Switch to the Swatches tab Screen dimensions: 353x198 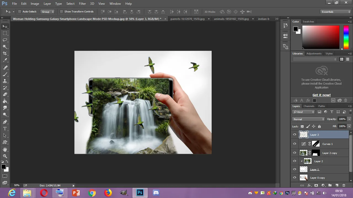pyautogui.click(x=308, y=21)
